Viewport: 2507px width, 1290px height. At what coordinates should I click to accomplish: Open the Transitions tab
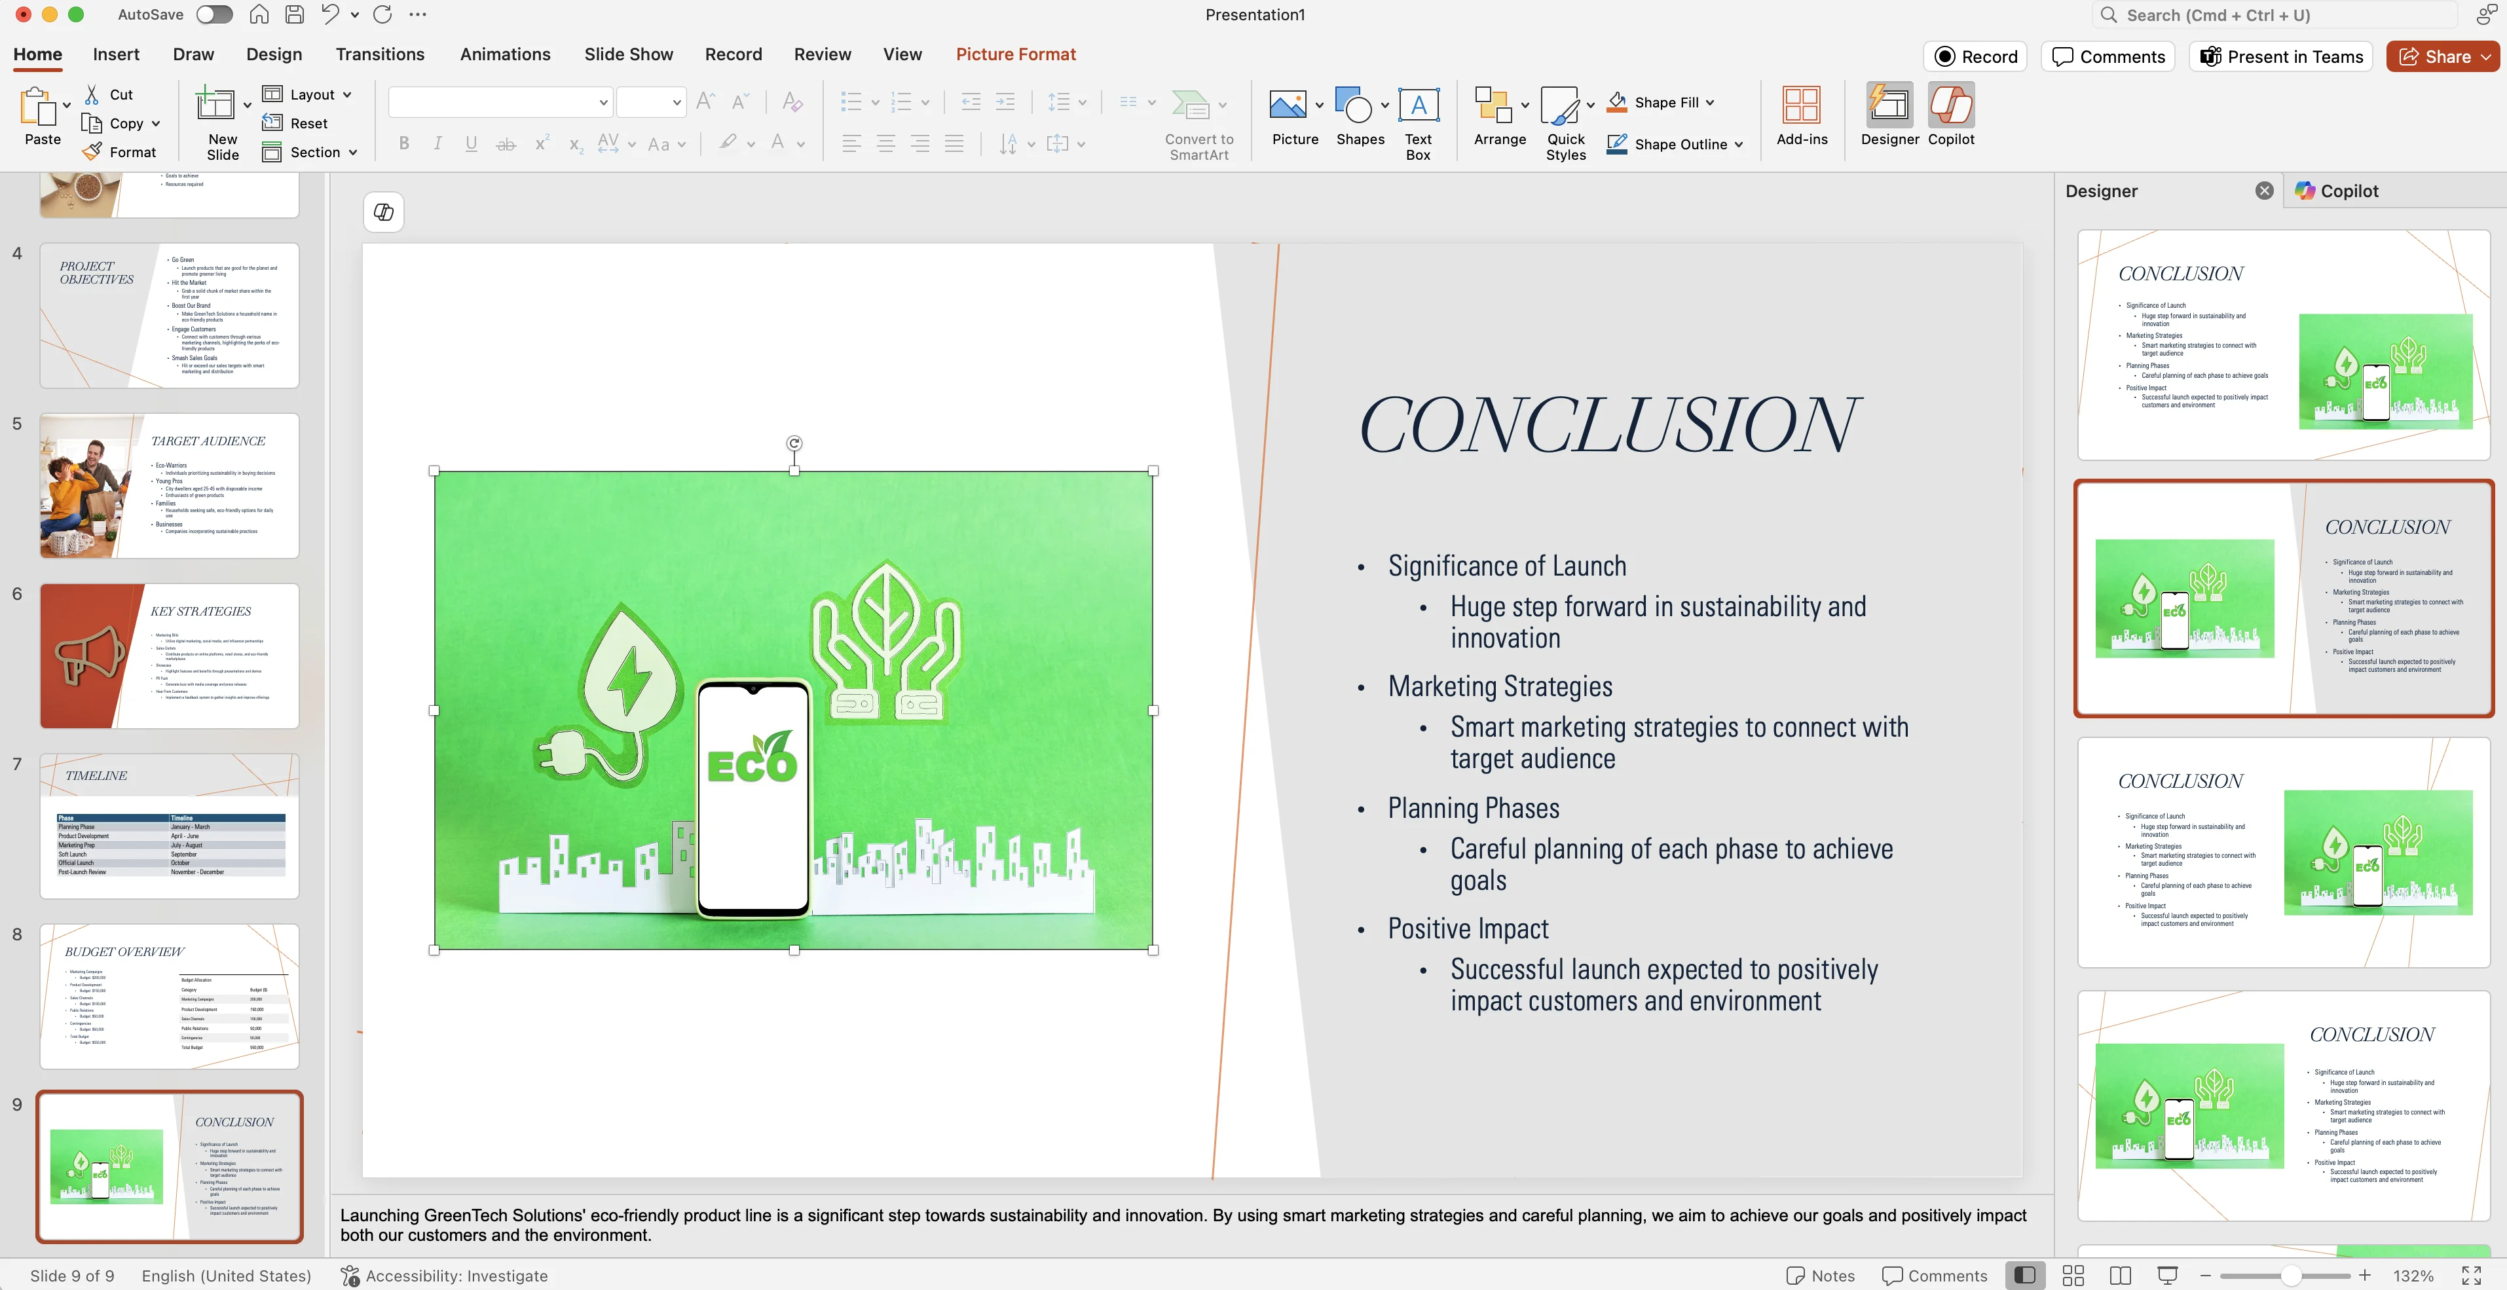[380, 54]
